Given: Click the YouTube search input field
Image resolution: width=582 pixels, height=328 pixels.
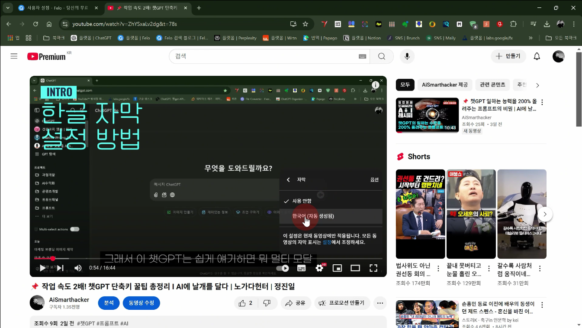Looking at the screenshot, I should [265, 56].
